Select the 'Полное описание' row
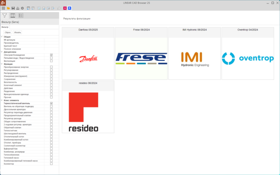The height and width of the screenshot is (175, 280). pos(30,49)
